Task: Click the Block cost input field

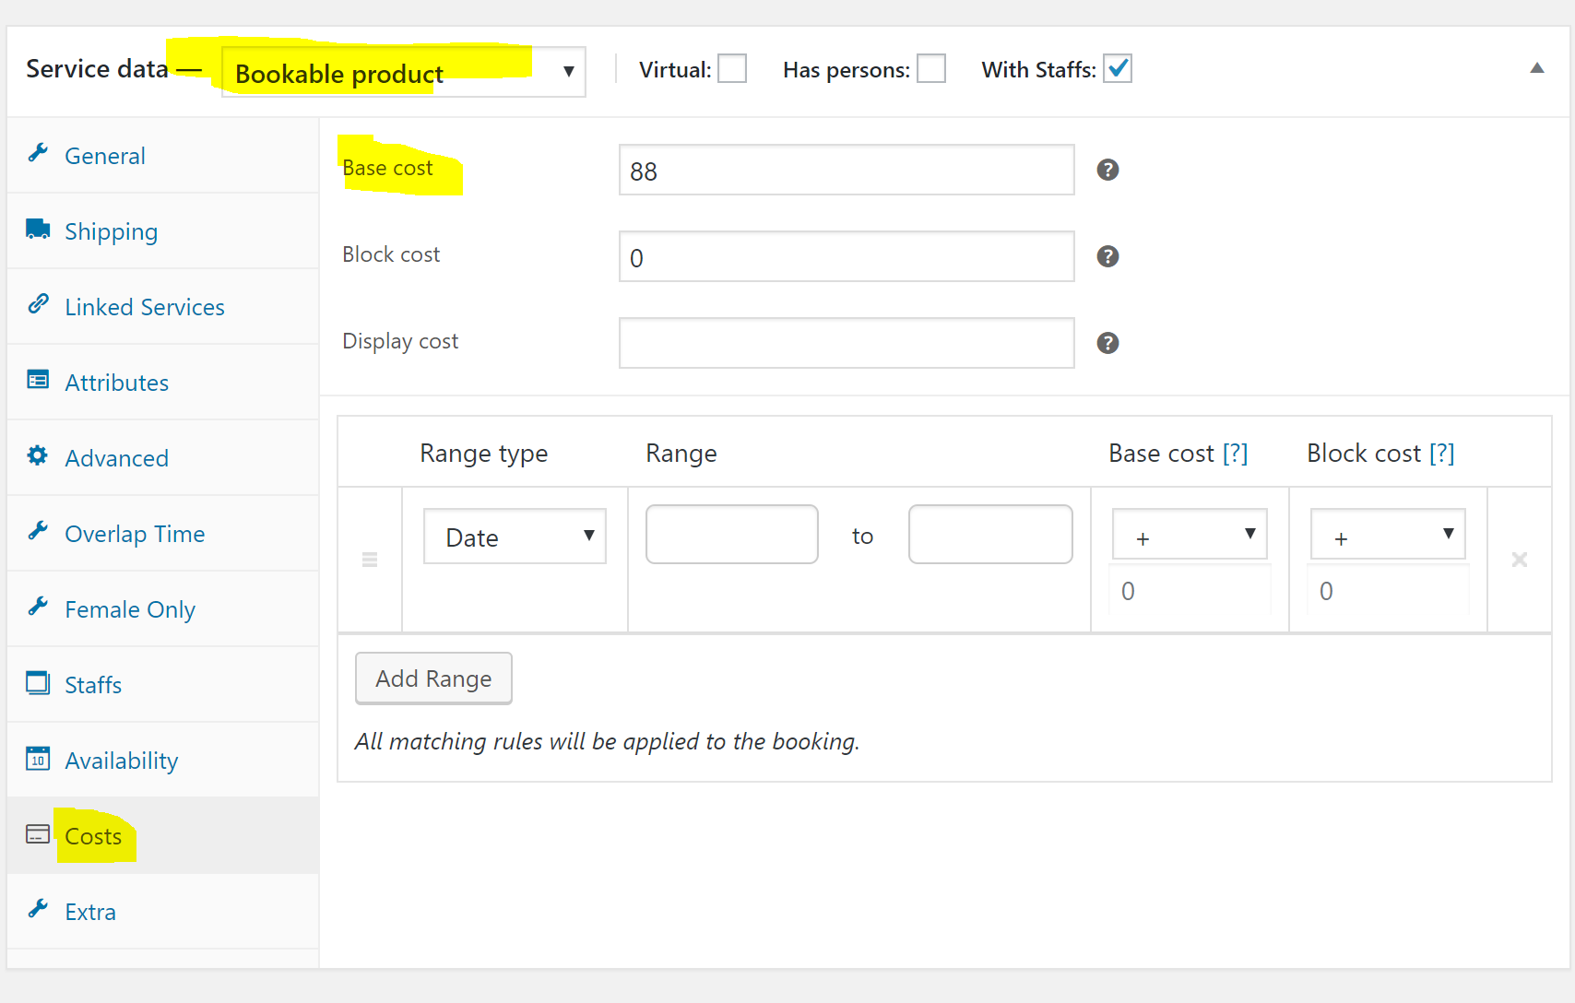Action: click(847, 256)
